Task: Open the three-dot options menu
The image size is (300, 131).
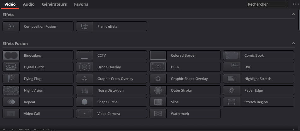Action: (296, 4)
